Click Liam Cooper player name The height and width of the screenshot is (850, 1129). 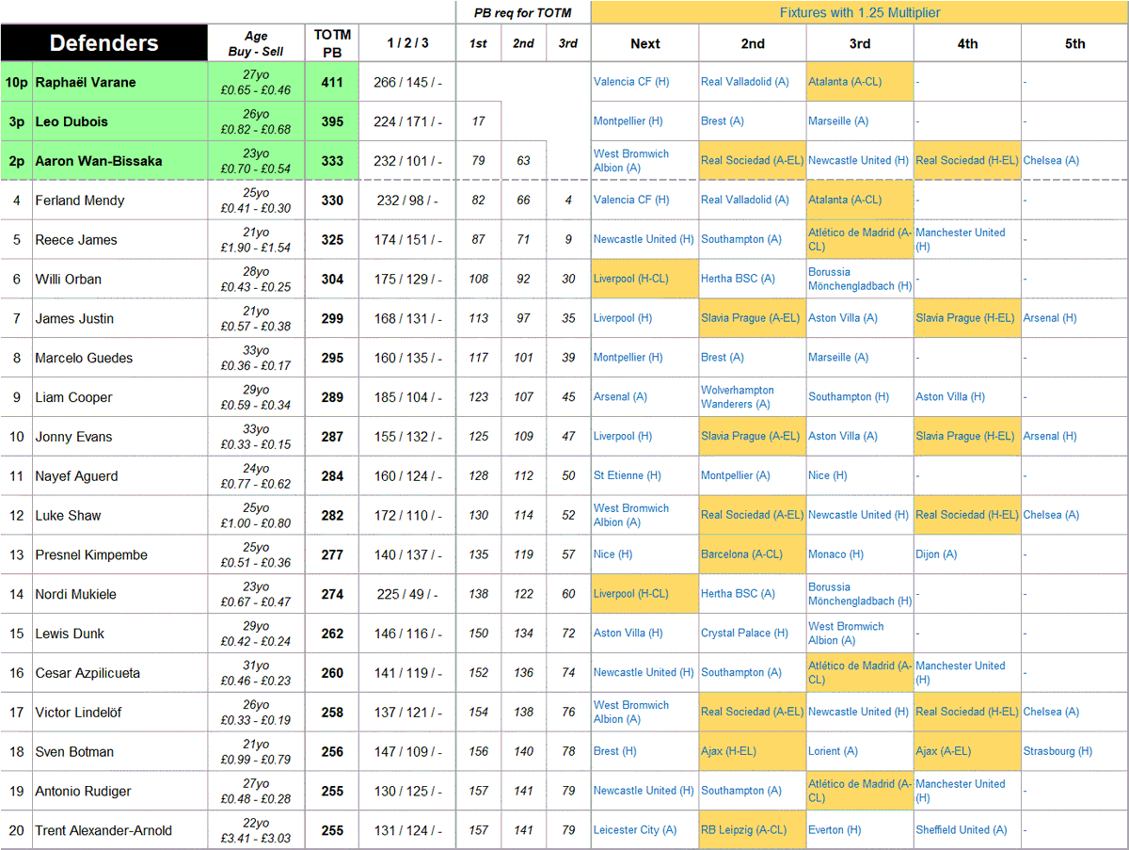(x=73, y=398)
